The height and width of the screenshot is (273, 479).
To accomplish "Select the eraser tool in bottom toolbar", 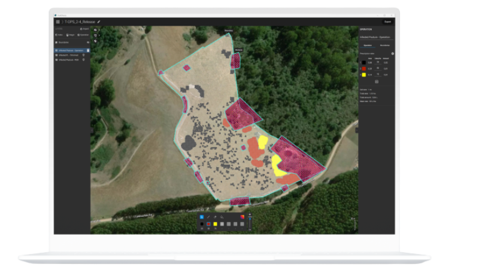I will 215,217.
